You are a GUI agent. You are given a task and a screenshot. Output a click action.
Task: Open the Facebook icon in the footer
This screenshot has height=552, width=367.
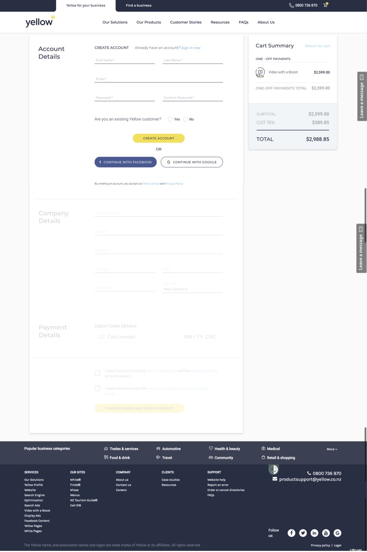pyautogui.click(x=291, y=533)
